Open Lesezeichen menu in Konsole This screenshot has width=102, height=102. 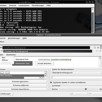tap(24, 5)
